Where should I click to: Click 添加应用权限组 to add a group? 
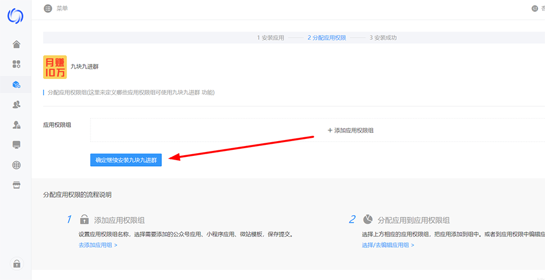[350, 131]
